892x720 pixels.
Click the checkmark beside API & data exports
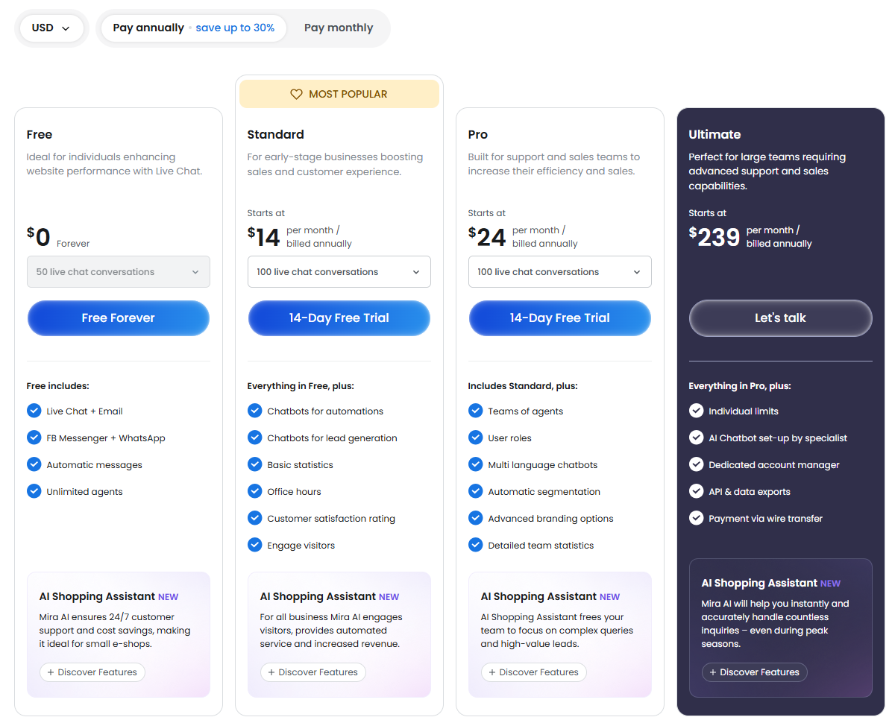pyautogui.click(x=696, y=491)
